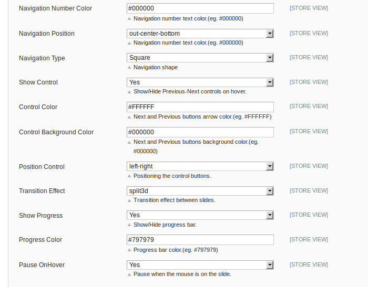Open the Navigation Position dropdown
The image size is (368, 287).
point(200,34)
